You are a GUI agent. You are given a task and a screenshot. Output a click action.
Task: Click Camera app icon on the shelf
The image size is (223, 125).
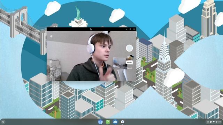123,122
